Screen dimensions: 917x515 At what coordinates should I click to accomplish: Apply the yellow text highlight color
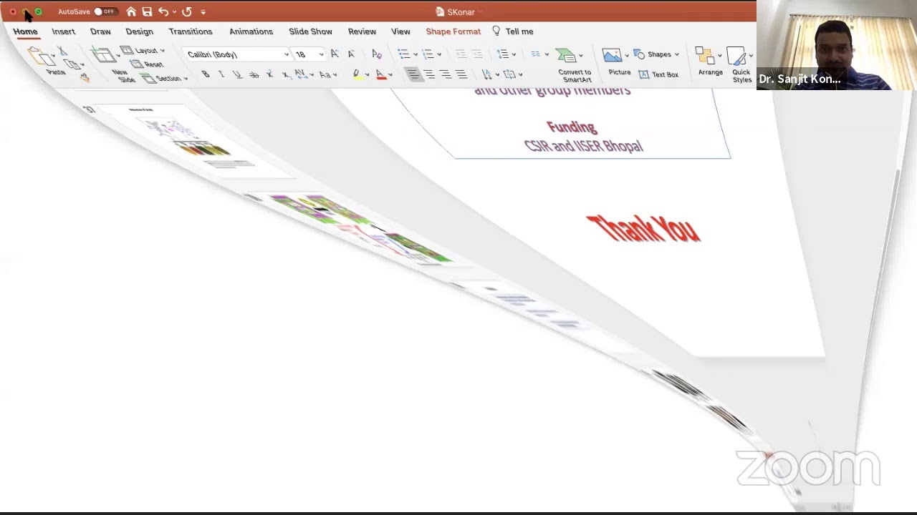(x=356, y=74)
